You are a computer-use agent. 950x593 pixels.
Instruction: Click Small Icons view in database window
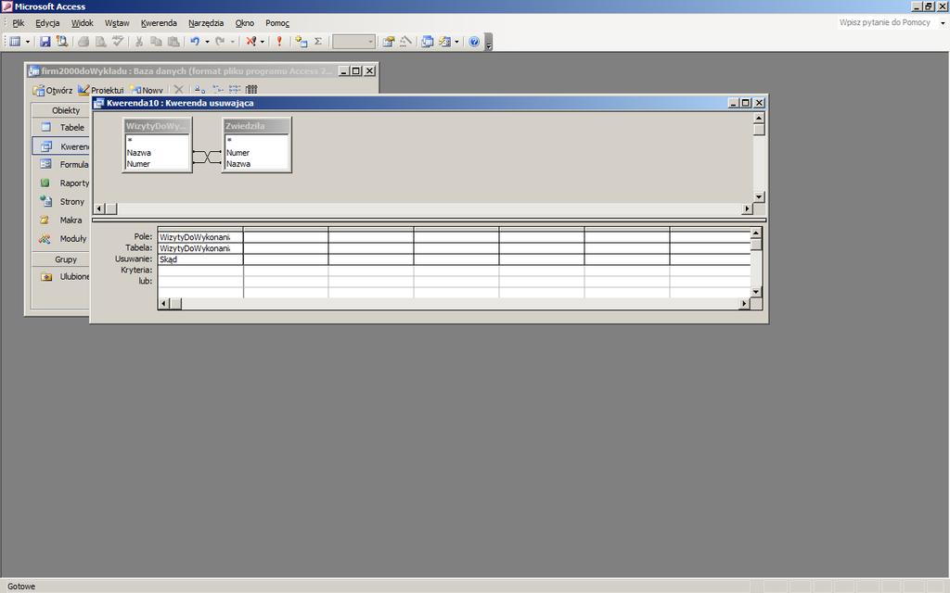(x=217, y=90)
